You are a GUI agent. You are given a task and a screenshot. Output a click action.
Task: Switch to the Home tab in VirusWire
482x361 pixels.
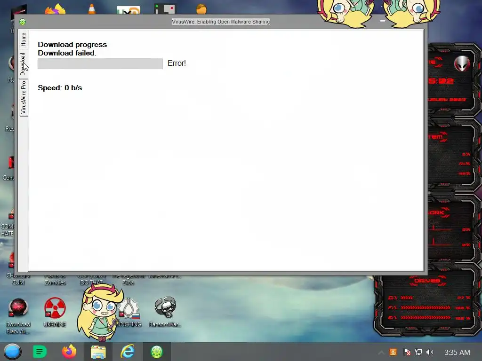coord(24,39)
